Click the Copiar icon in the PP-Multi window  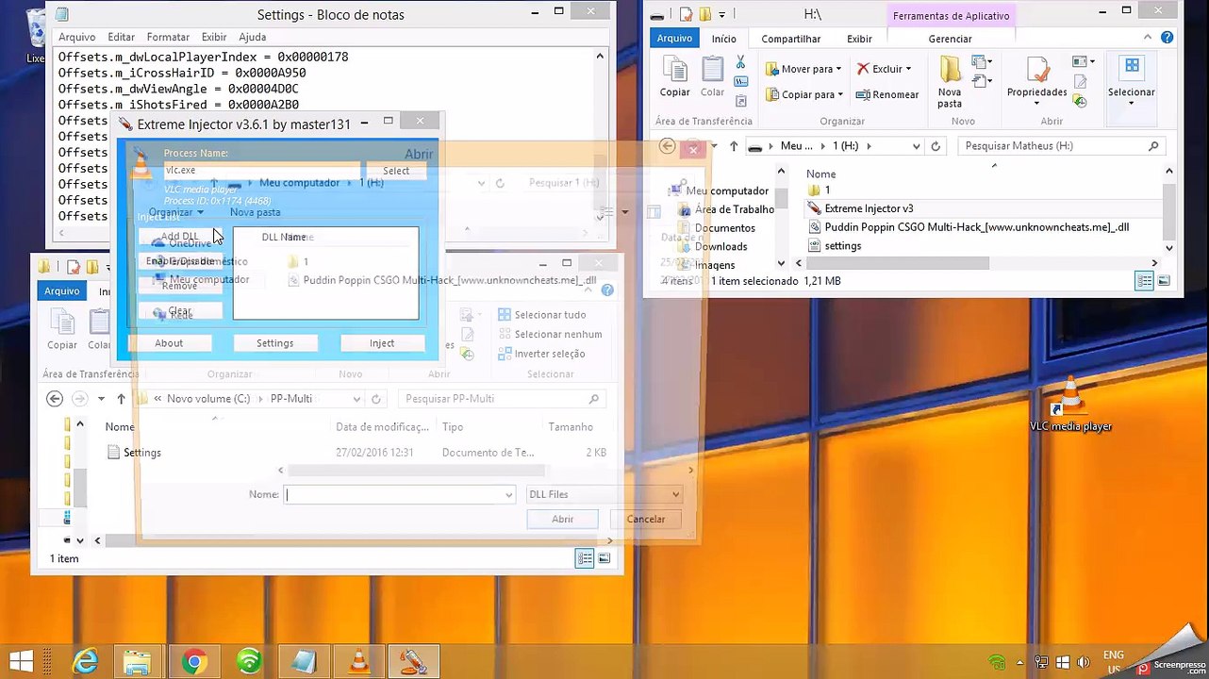pos(62,329)
